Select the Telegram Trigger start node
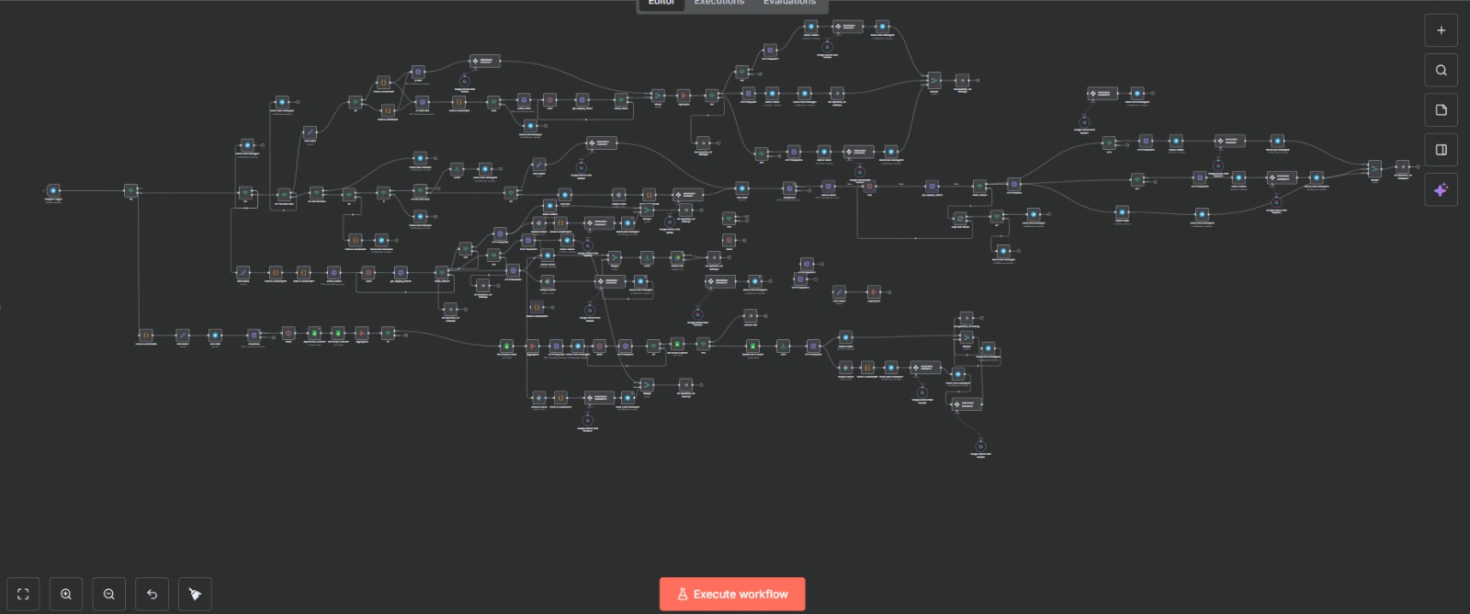Image resolution: width=1470 pixels, height=614 pixels. click(53, 191)
